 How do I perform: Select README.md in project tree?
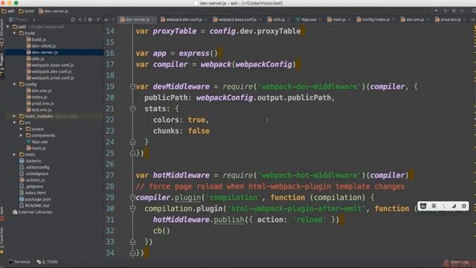[x=34, y=205]
